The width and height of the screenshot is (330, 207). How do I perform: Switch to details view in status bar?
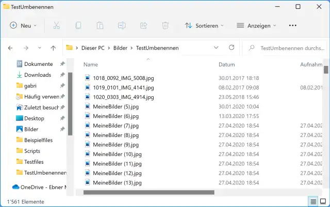tap(312, 201)
